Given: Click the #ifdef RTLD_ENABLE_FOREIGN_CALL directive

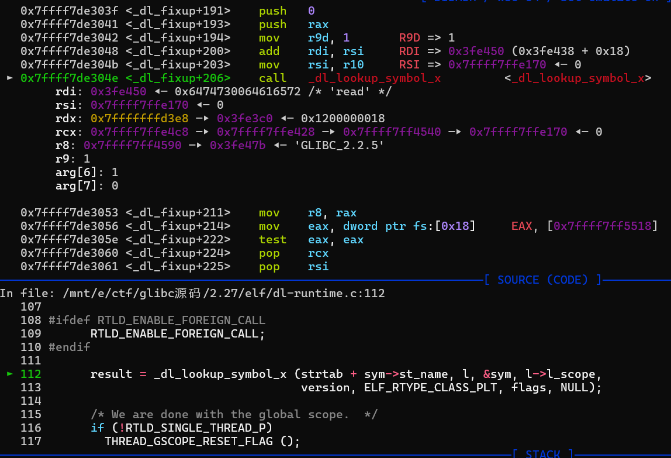Looking at the screenshot, I should tap(157, 320).
